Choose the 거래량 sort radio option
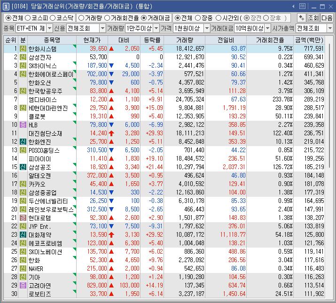Viewport: 336px width, 303px height. click(x=81, y=18)
